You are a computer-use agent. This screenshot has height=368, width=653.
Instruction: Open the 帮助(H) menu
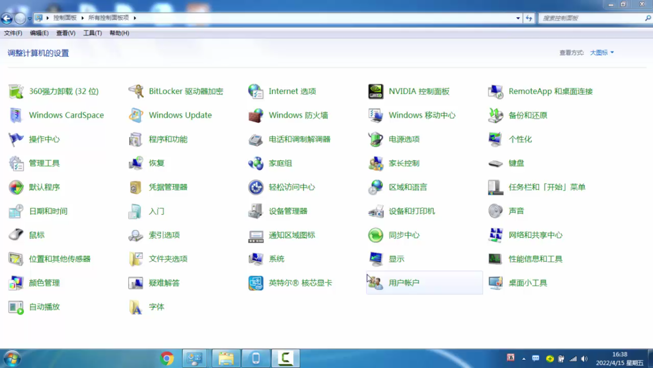click(119, 33)
